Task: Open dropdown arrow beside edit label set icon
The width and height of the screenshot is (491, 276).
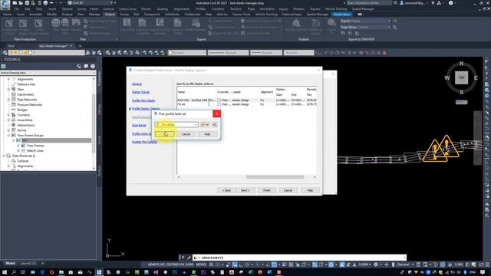Action: pyautogui.click(x=208, y=124)
